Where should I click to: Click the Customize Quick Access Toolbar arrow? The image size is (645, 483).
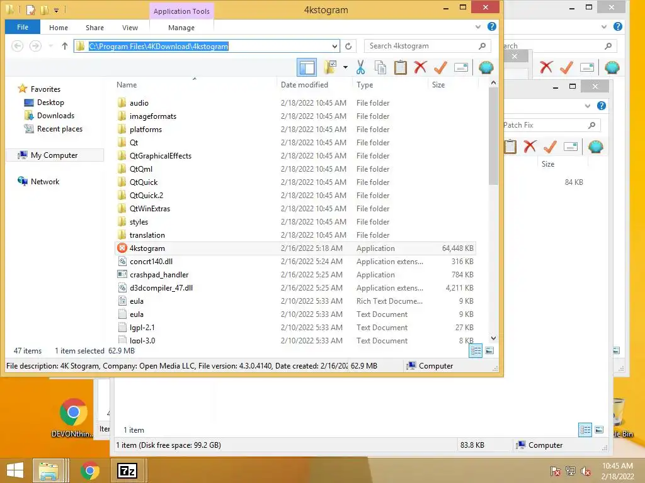pos(56,10)
